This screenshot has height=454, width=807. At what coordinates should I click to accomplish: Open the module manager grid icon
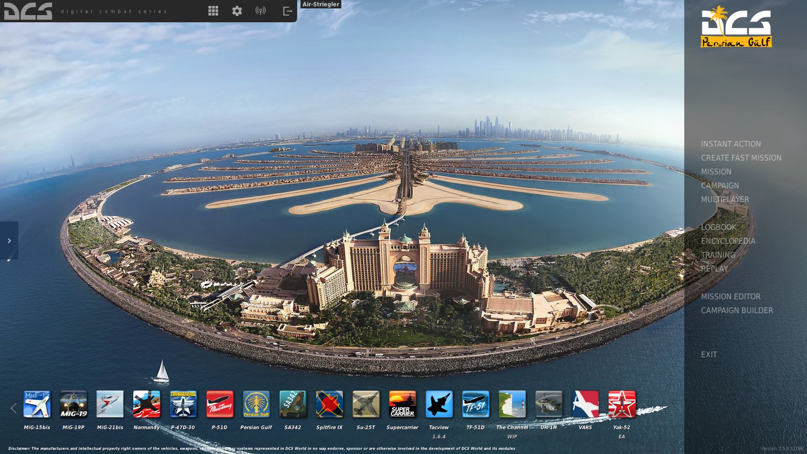click(x=213, y=11)
